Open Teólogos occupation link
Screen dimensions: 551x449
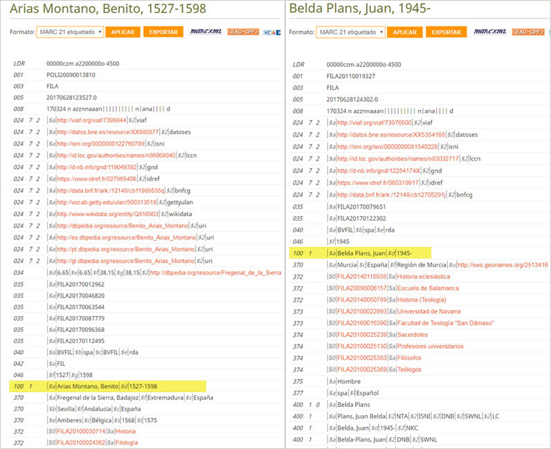[409, 369]
